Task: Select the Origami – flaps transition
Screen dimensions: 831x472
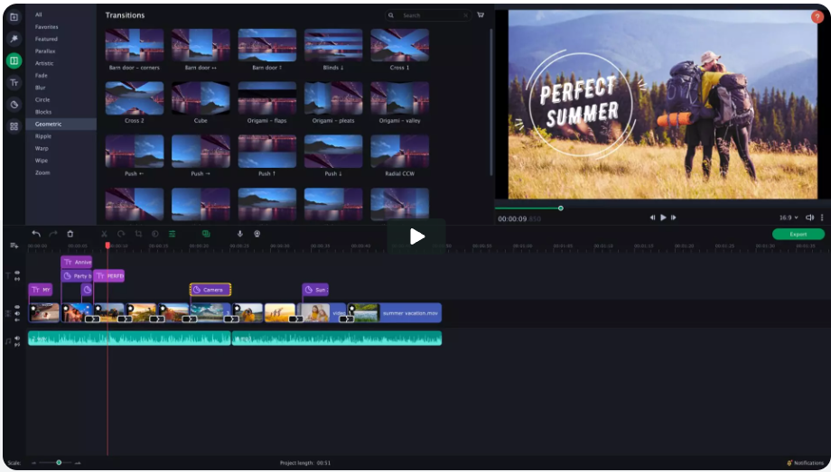Action: coord(267,98)
